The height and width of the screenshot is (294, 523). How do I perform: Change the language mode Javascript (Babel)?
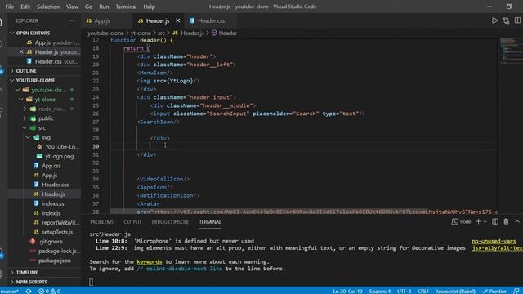456,291
